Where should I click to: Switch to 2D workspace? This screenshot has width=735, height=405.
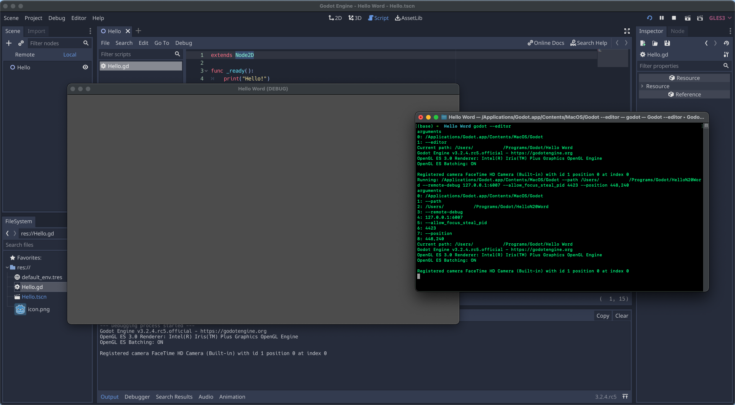coord(335,18)
